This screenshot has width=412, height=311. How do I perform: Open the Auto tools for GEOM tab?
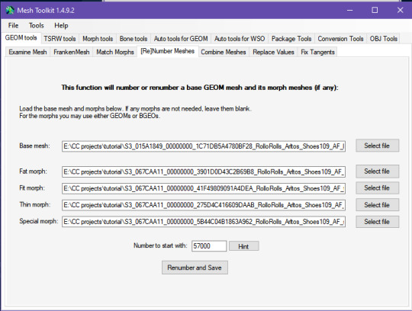click(x=181, y=39)
